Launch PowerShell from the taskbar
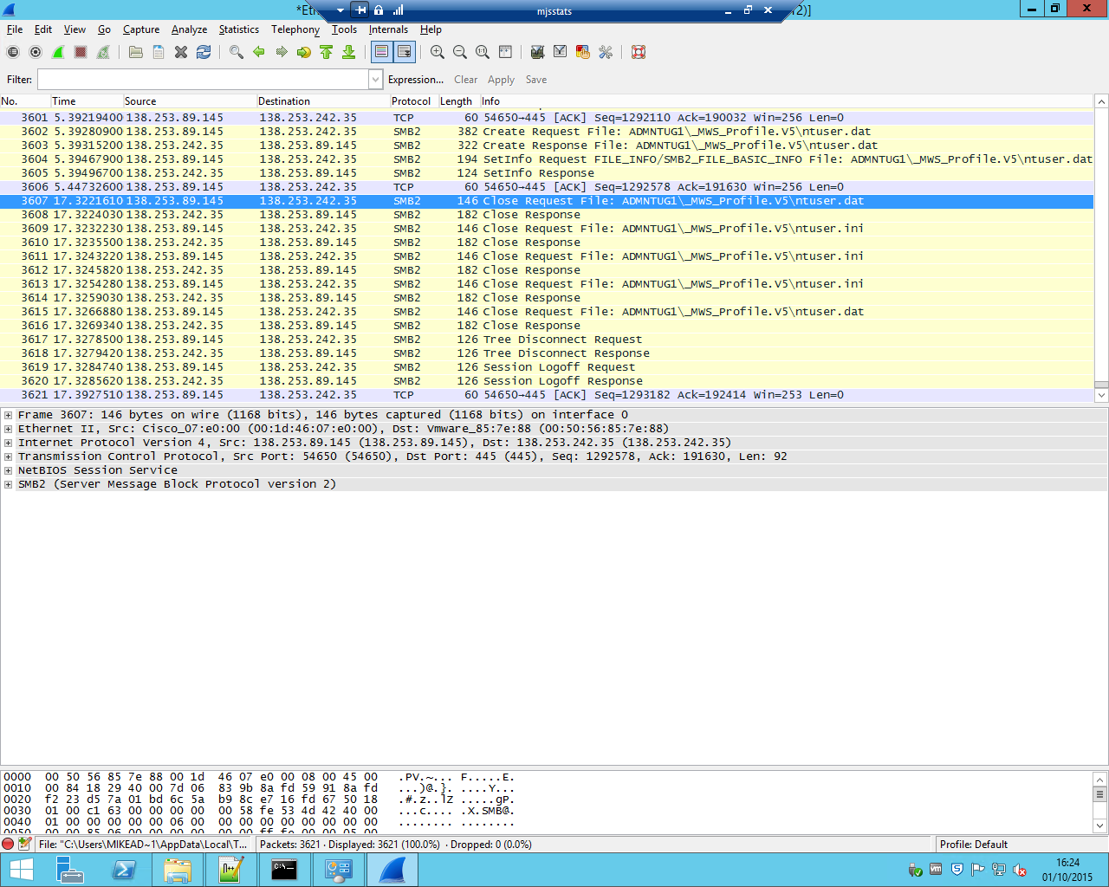The height and width of the screenshot is (887, 1109). coord(124,870)
